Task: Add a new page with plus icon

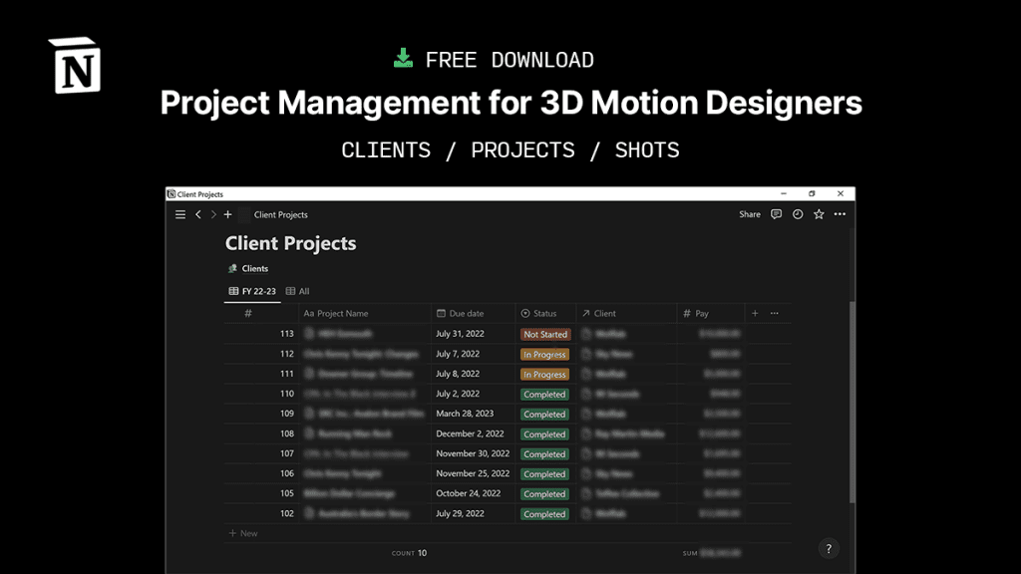Action: click(228, 214)
